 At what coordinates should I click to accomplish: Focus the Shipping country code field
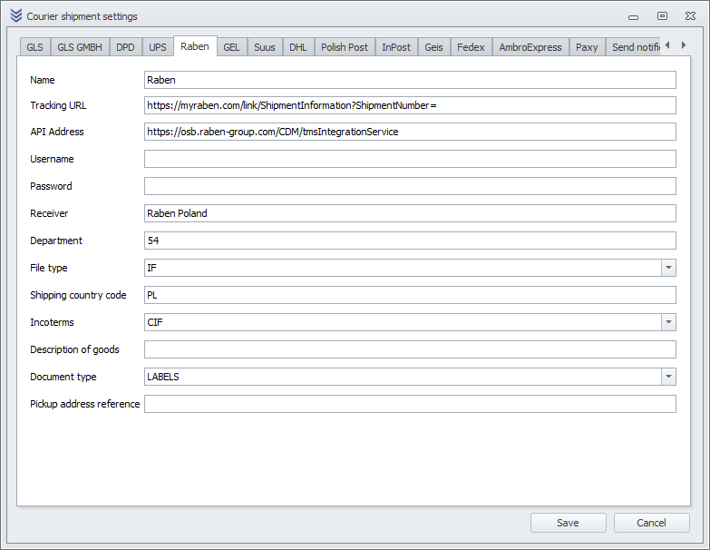410,295
